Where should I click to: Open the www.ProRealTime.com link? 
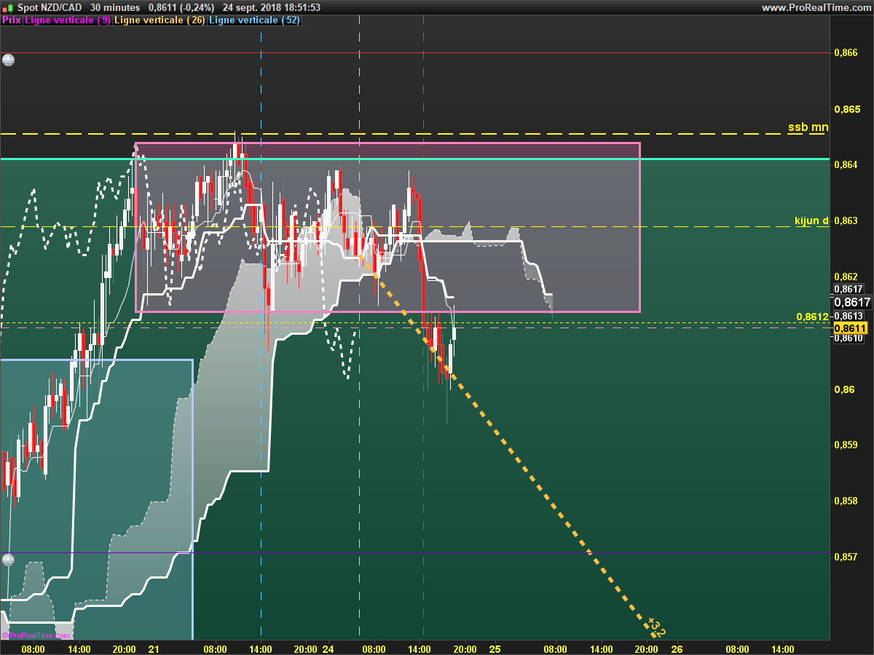[815, 7]
